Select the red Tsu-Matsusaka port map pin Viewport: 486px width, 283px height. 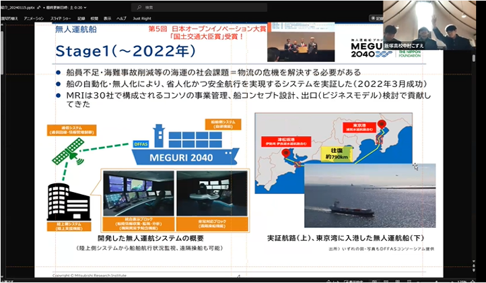coord(285,154)
